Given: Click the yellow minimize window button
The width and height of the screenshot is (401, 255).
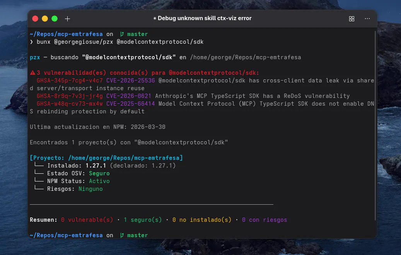Looking at the screenshot, I should tap(45, 19).
